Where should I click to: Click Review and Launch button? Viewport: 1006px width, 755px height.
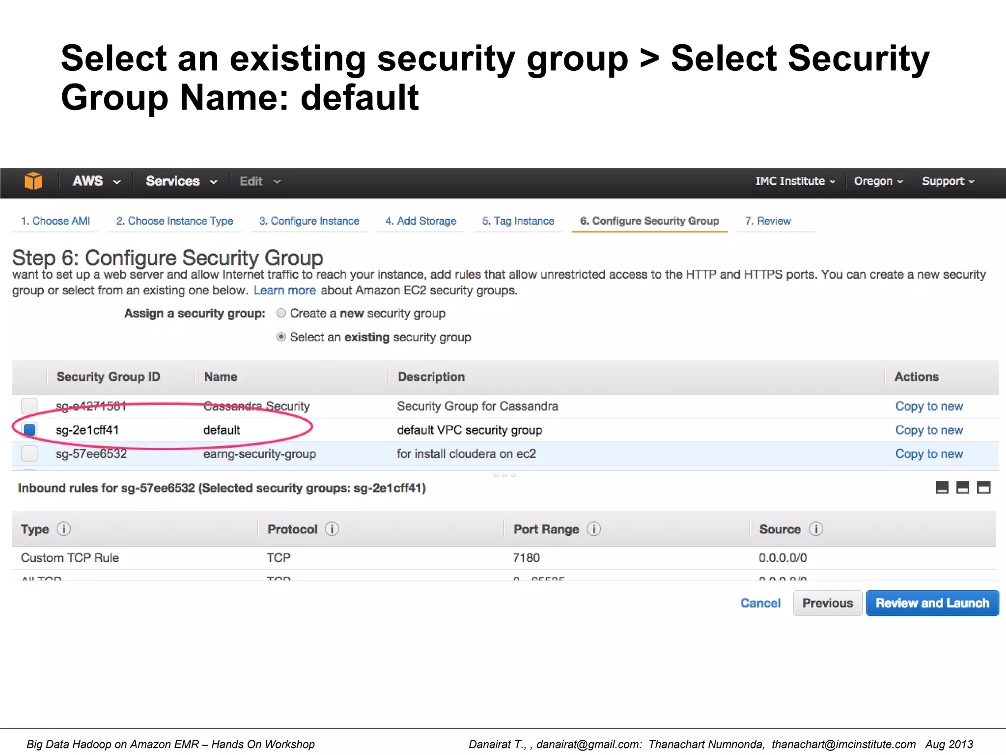pos(932,603)
